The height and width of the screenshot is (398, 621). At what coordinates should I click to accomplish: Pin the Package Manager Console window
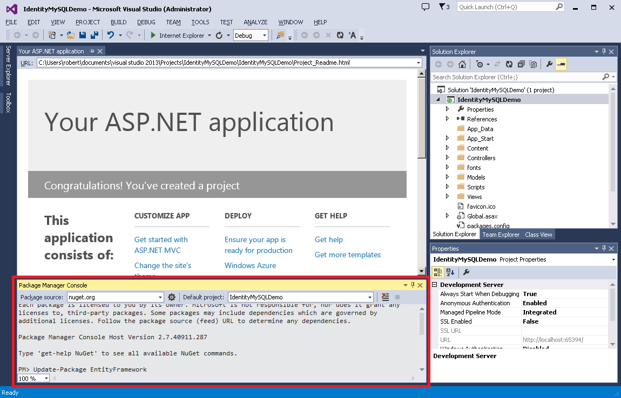413,285
